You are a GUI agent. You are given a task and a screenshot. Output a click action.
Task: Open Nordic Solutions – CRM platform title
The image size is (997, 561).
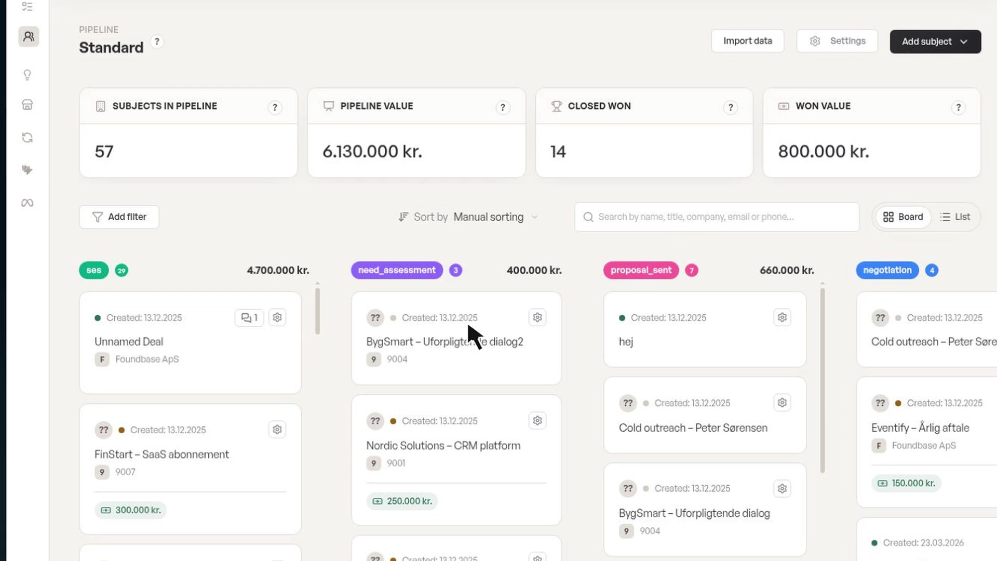(443, 446)
